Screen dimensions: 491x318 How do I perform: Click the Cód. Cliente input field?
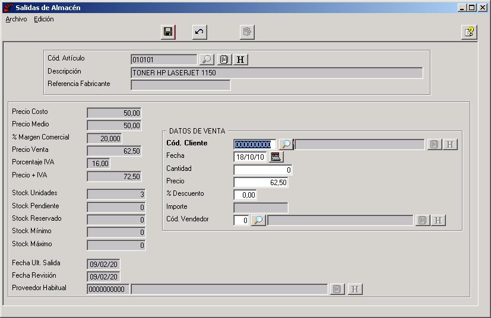coord(255,144)
